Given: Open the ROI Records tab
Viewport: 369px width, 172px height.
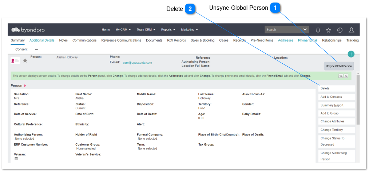Looking at the screenshot, I should [176, 41].
